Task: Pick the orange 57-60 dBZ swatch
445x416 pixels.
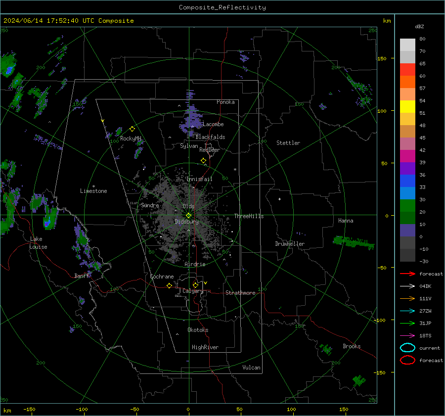Action: (x=407, y=82)
